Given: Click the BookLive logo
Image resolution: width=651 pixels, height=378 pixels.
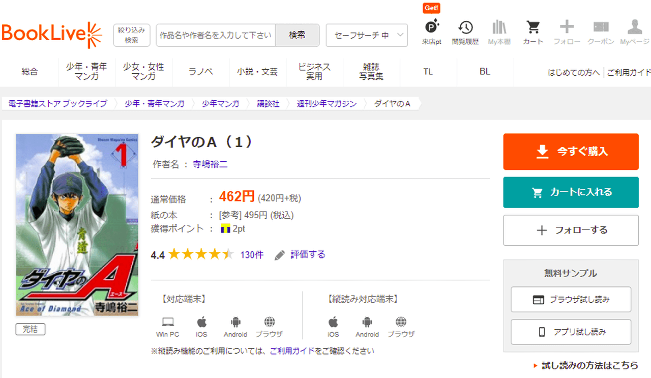Looking at the screenshot, I should coord(52,35).
